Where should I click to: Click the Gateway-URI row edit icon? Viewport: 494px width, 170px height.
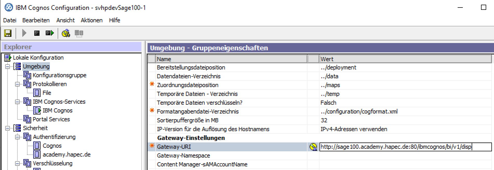pos(313,147)
